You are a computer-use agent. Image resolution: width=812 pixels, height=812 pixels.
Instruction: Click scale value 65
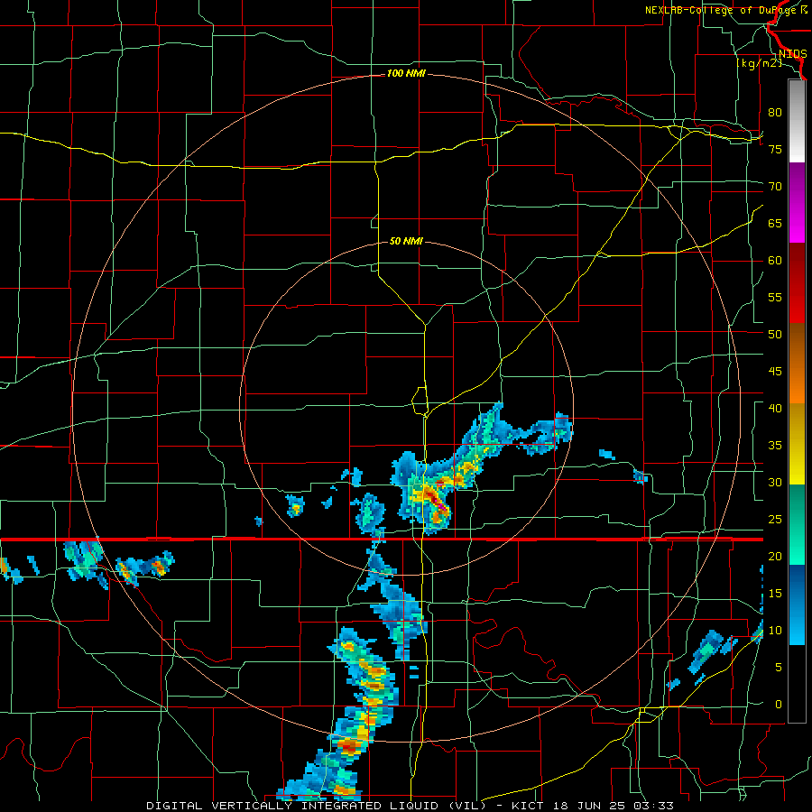point(775,223)
